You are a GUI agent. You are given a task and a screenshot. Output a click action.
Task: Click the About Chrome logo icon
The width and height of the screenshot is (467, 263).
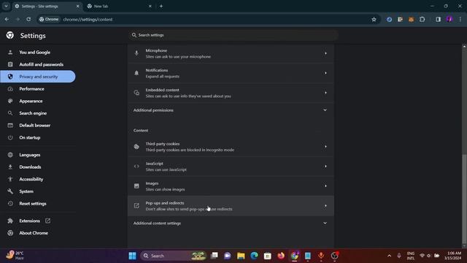(10, 233)
